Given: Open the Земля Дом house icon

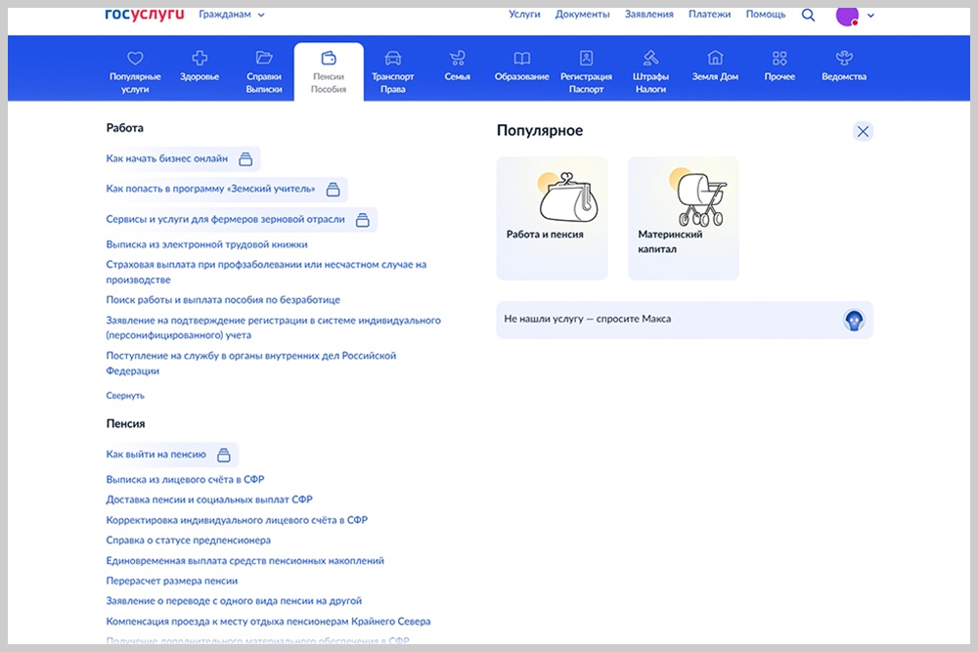Looking at the screenshot, I should pyautogui.click(x=716, y=66).
